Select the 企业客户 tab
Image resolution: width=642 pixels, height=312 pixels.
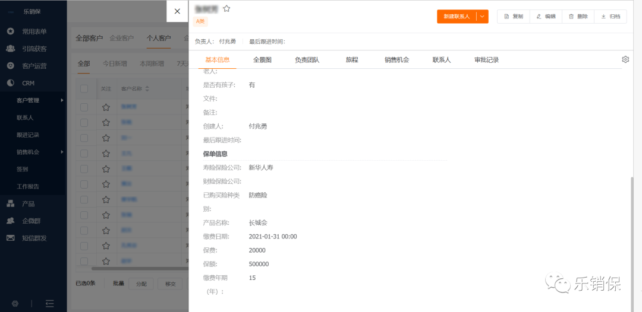pyautogui.click(x=122, y=39)
